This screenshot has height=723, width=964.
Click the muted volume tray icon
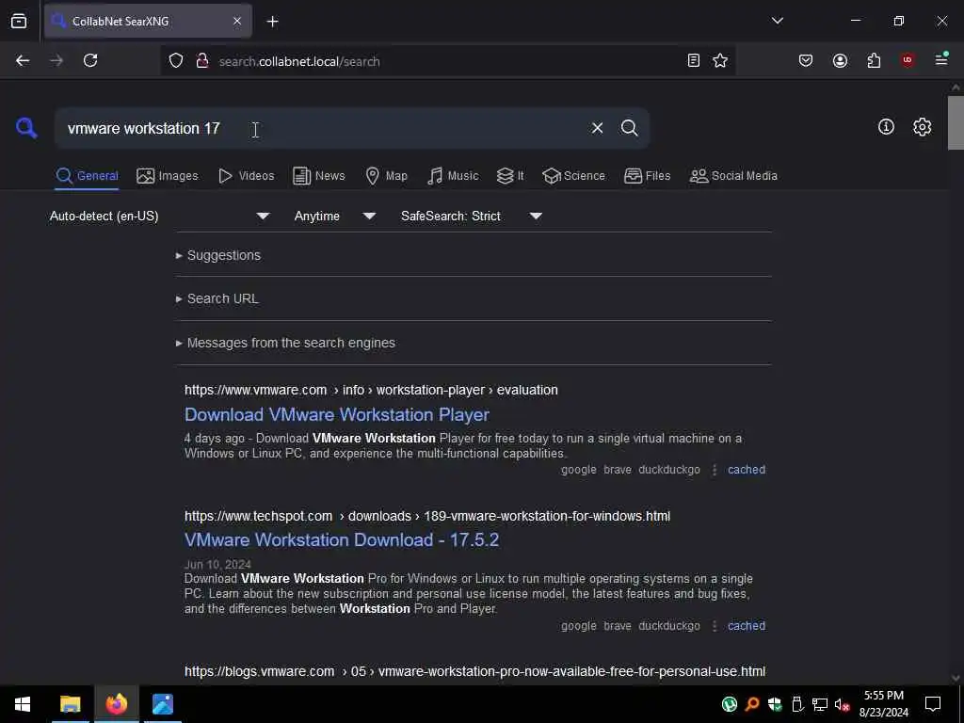tap(843, 704)
